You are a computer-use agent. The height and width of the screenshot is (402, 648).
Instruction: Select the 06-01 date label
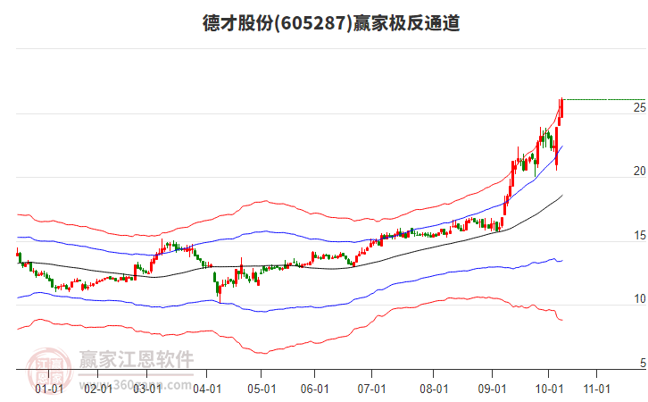[314, 389]
